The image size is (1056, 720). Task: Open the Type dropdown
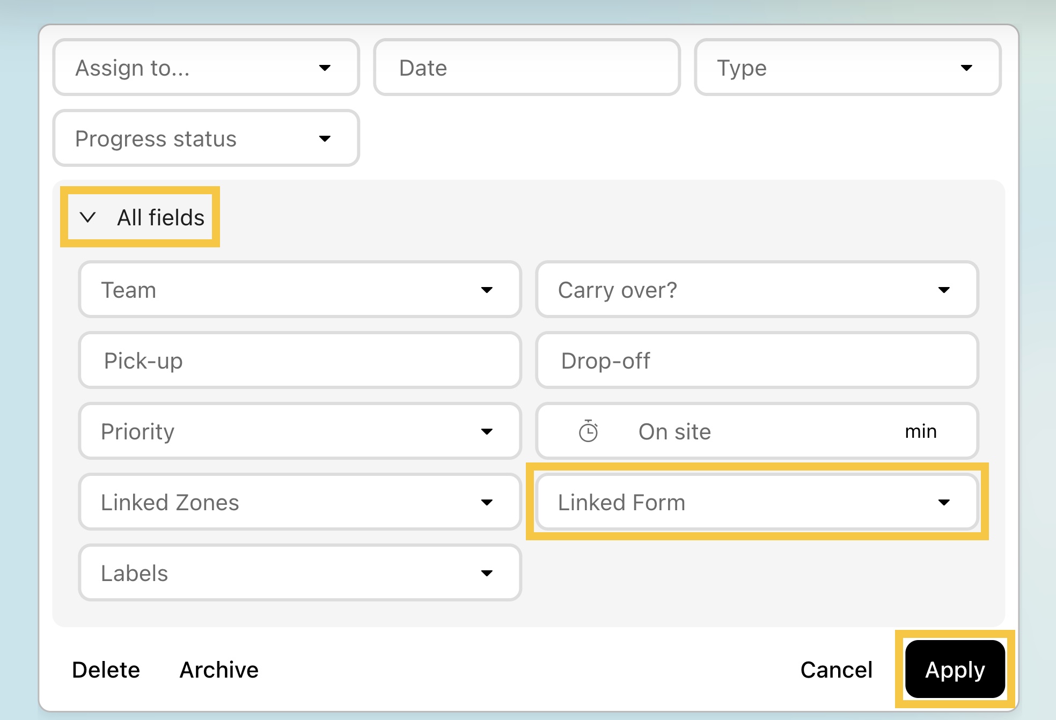pos(847,68)
